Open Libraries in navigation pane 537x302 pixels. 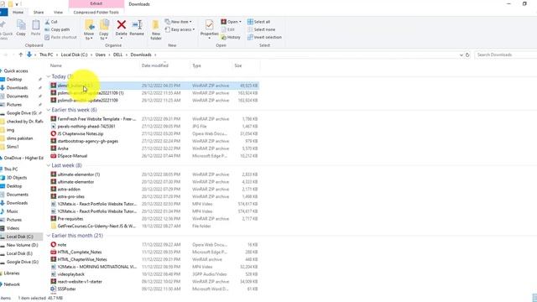(x=12, y=273)
